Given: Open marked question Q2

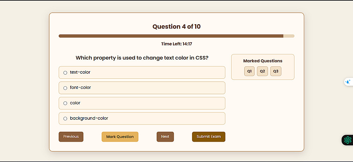Looking at the screenshot, I should click(262, 71).
